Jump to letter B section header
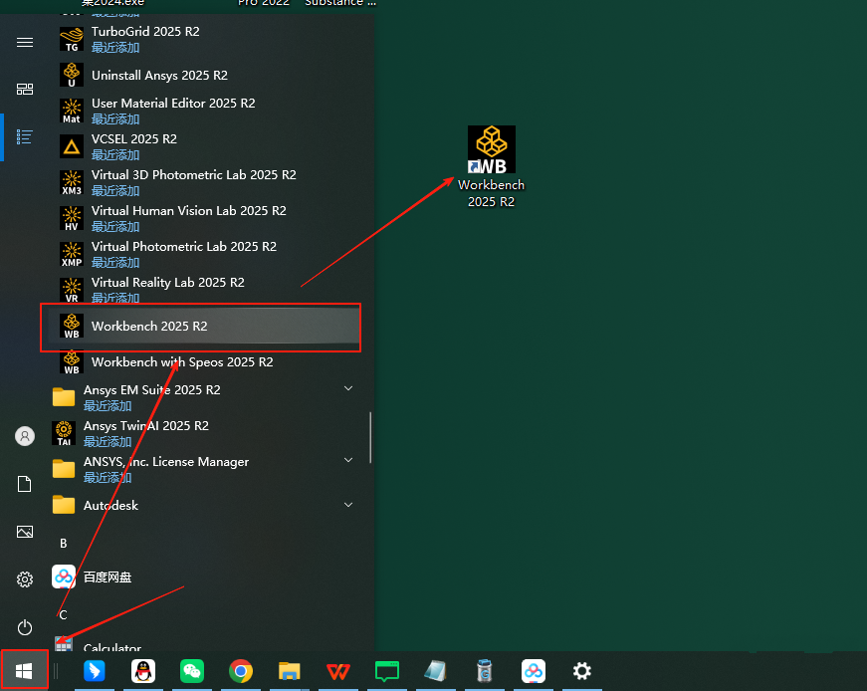 (64, 544)
